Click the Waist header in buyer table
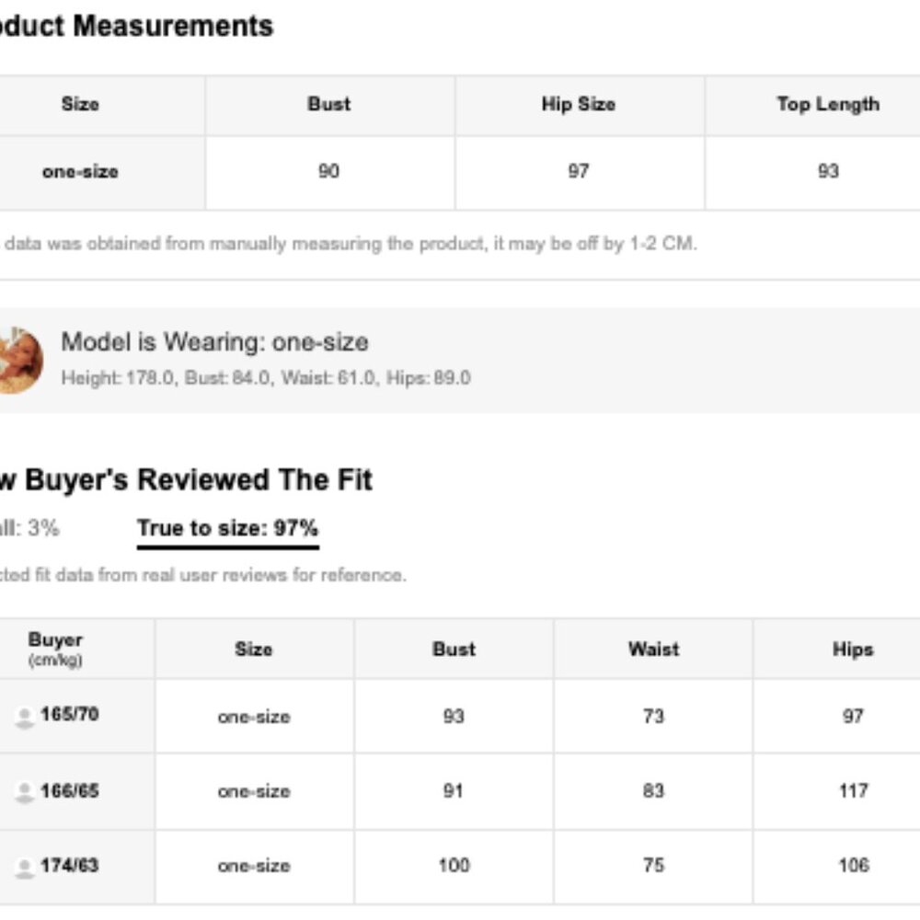The width and height of the screenshot is (920, 920). tap(653, 649)
